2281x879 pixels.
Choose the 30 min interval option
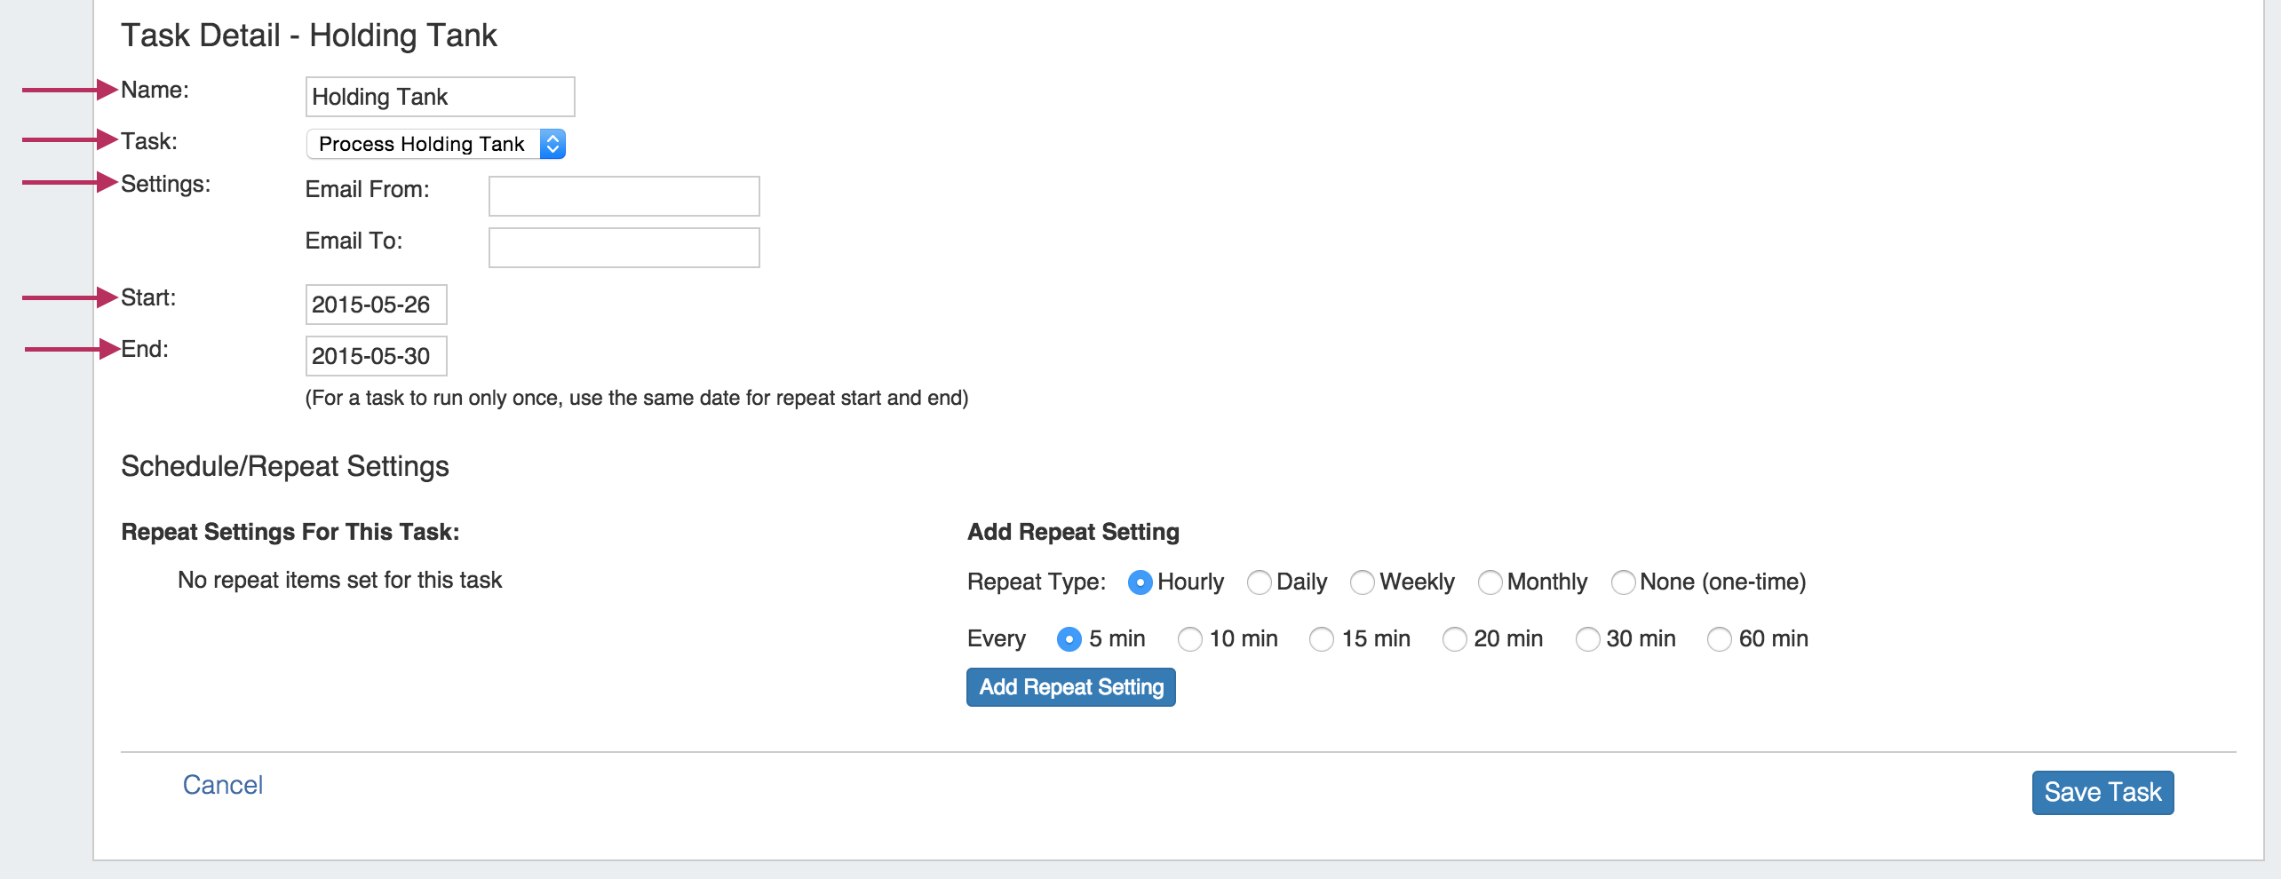tap(1587, 639)
